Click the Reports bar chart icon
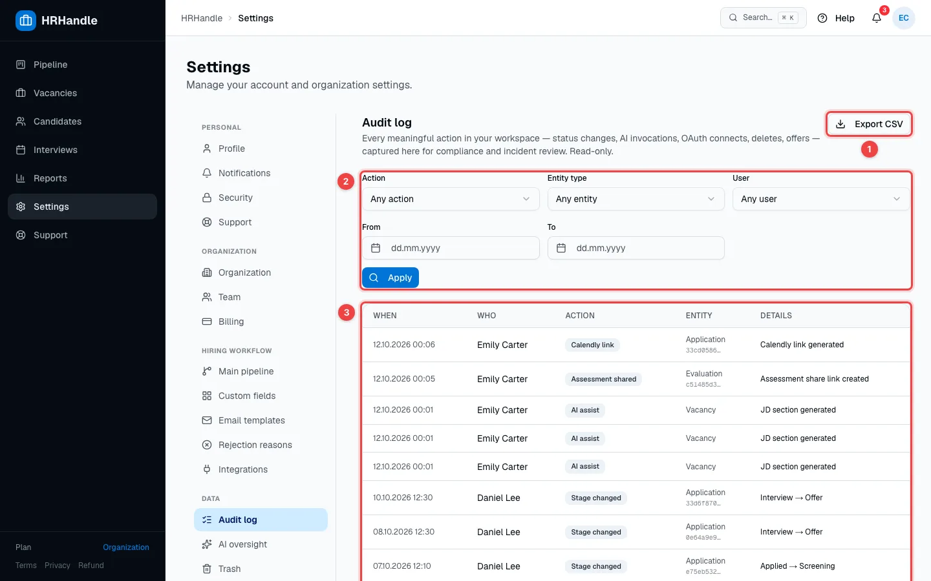 pyautogui.click(x=21, y=178)
